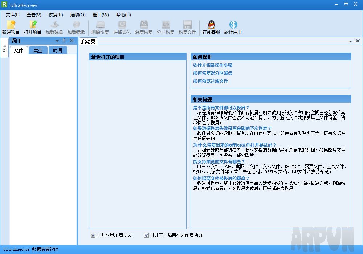Close the 项目 side panel
The image size is (363, 254).
[x=72, y=41]
